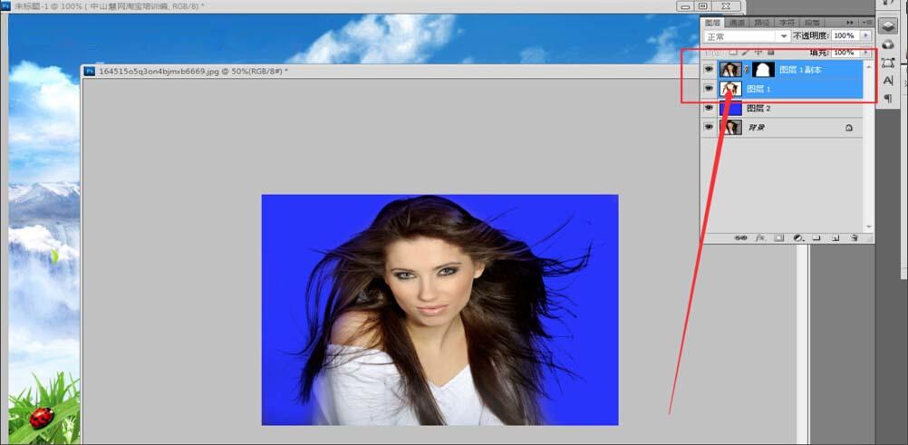
Task: Switch to the 路径 paths tab
Action: (x=762, y=23)
